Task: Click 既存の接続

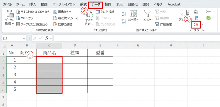Action: (x=63, y=24)
